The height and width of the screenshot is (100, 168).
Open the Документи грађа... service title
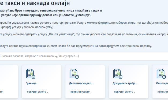[x=125, y=83]
